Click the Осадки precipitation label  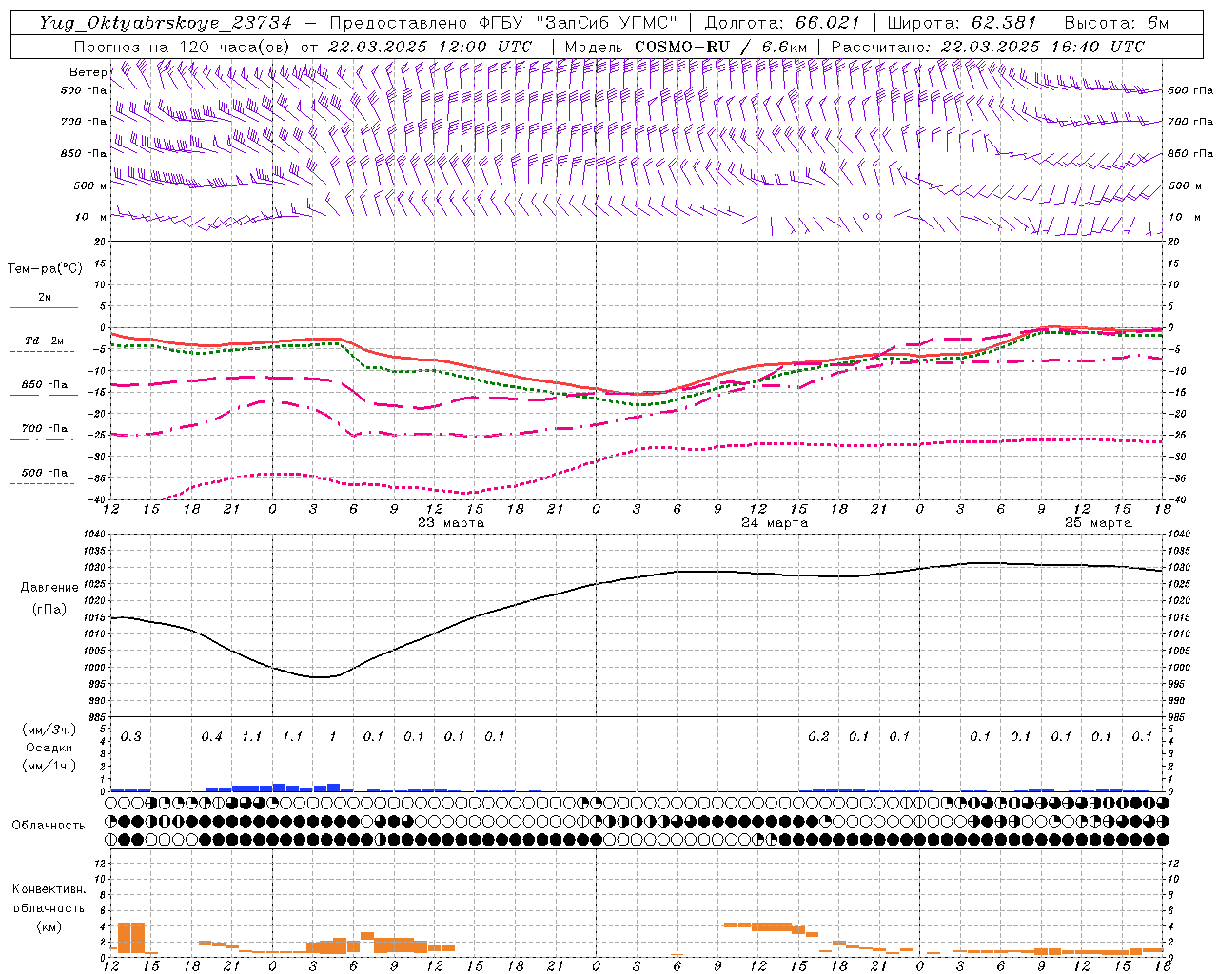coord(49,748)
